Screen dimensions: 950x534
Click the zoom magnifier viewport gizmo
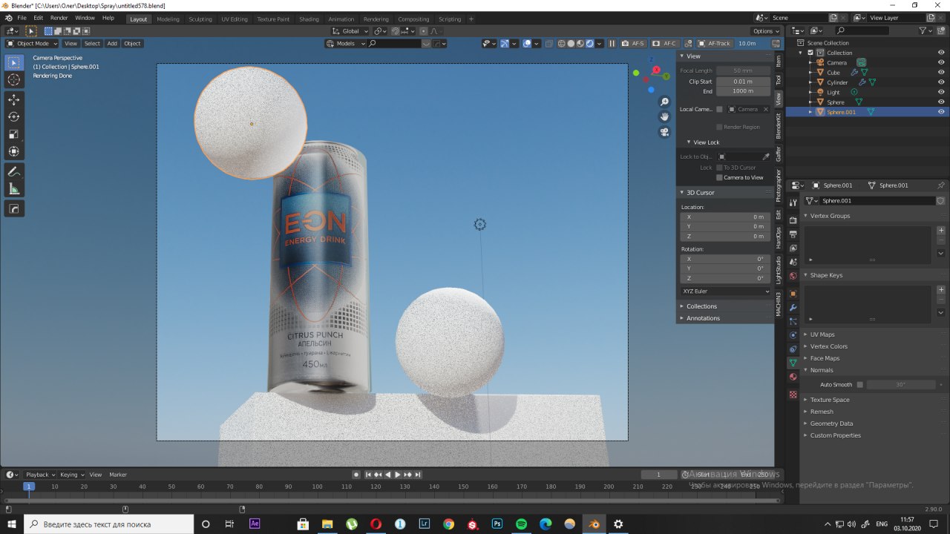point(664,102)
